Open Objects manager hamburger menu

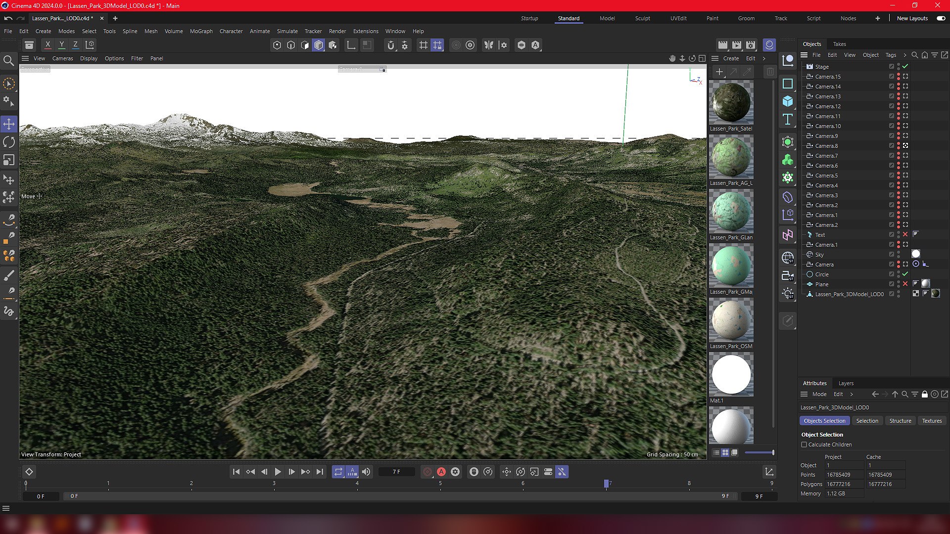804,55
